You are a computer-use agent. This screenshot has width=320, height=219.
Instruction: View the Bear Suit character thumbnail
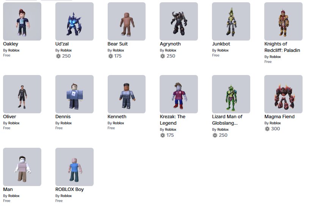127,22
